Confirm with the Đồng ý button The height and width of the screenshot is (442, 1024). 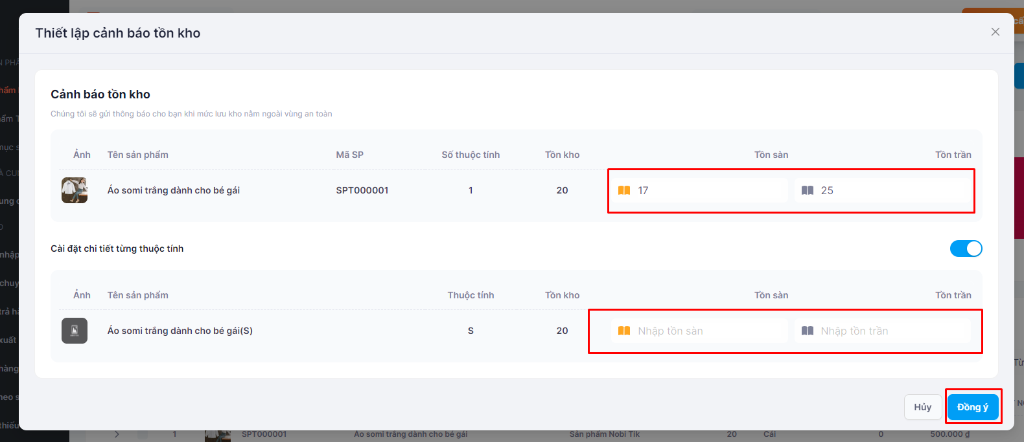pos(972,407)
